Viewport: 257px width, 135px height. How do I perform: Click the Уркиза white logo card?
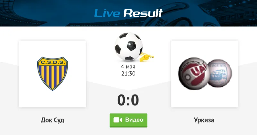(x=204, y=74)
